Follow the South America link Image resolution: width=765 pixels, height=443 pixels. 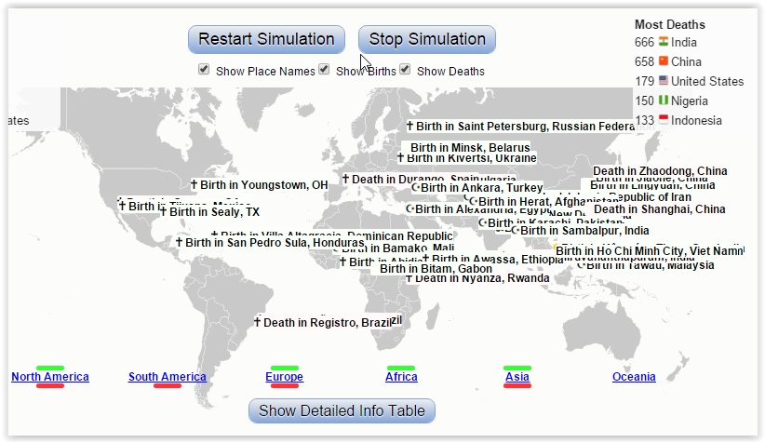(x=168, y=377)
